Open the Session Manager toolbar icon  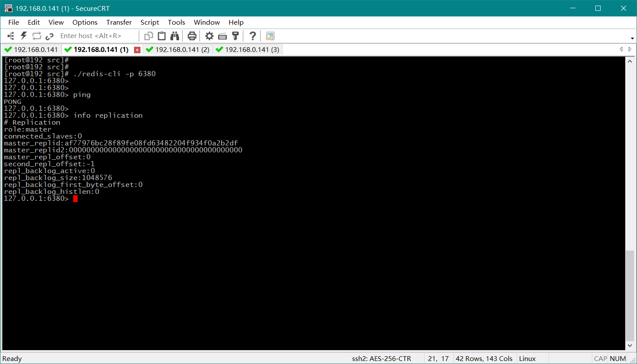11,36
